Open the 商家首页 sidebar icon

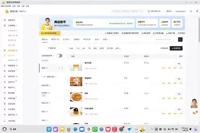click(5, 20)
